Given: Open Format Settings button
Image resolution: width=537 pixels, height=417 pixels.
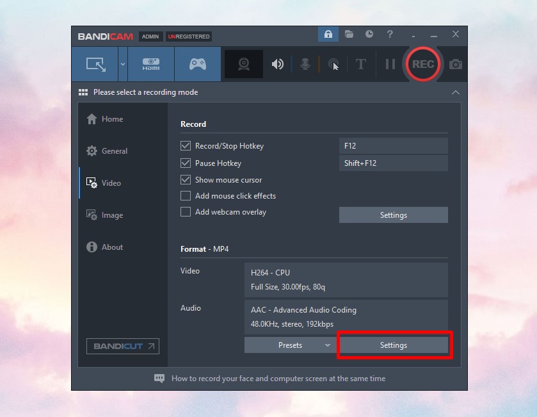Looking at the screenshot, I should point(394,345).
